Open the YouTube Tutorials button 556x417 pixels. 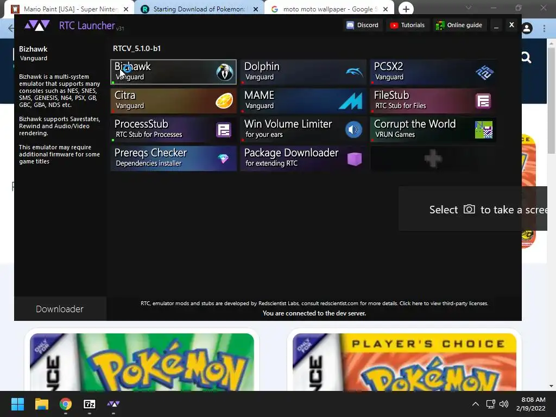[407, 25]
